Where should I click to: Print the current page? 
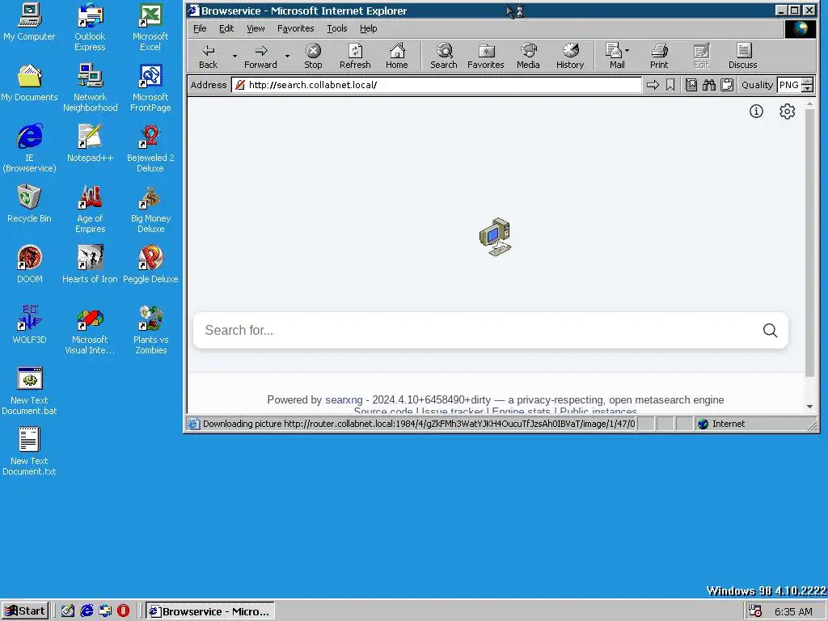click(659, 56)
